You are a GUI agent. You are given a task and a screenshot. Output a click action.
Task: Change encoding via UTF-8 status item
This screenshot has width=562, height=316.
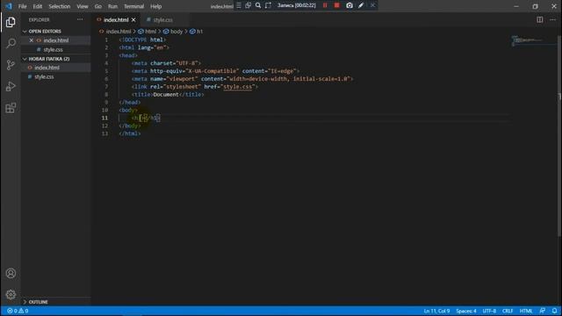(x=489, y=311)
